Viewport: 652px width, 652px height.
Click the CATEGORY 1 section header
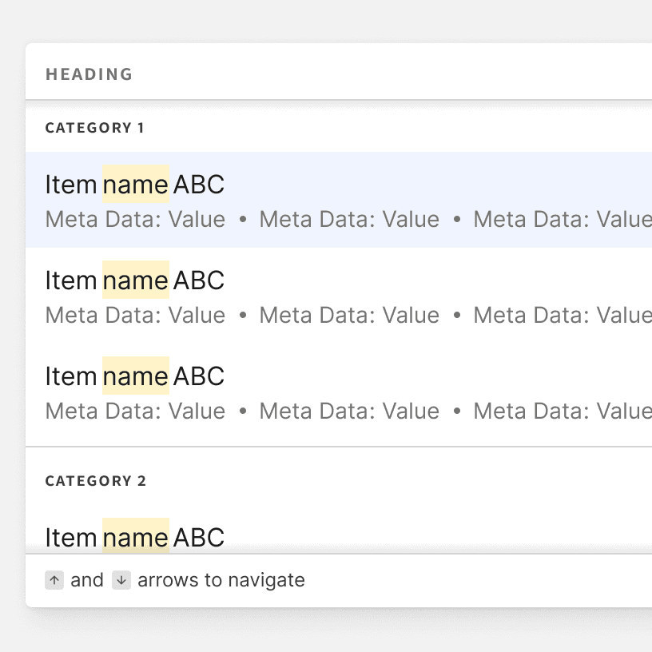(x=95, y=128)
